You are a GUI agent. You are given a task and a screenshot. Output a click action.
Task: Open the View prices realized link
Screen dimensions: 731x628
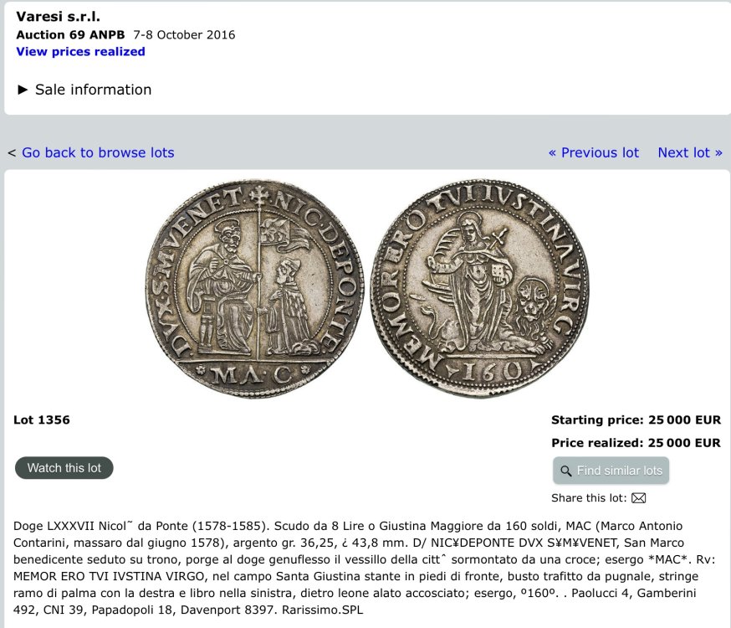tap(80, 52)
